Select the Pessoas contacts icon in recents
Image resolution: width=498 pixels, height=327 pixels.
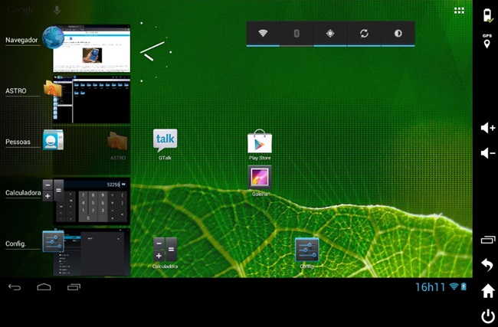(53, 139)
